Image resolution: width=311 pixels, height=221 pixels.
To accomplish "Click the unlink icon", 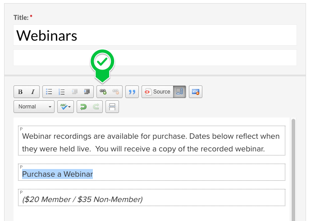I will pyautogui.click(x=116, y=92).
